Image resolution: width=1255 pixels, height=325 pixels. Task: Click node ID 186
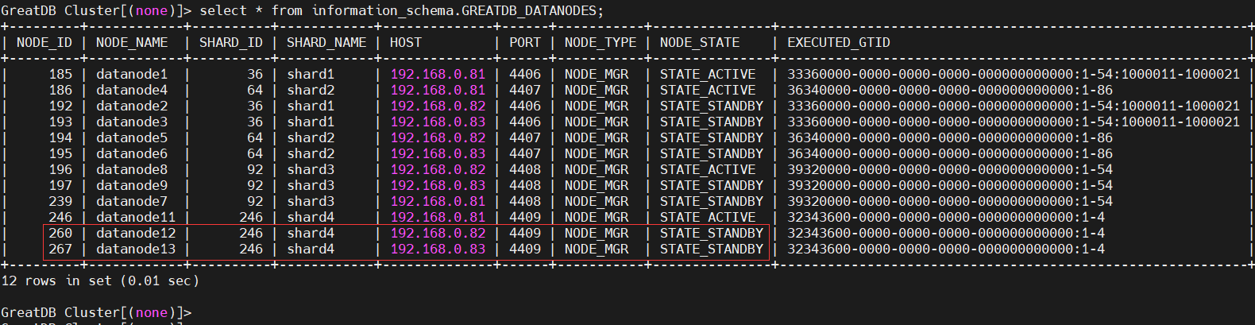coord(60,91)
